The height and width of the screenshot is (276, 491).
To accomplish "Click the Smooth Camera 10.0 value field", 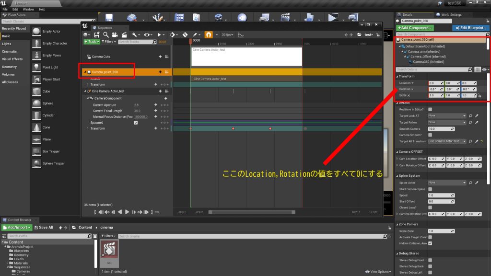I will click(x=441, y=129).
